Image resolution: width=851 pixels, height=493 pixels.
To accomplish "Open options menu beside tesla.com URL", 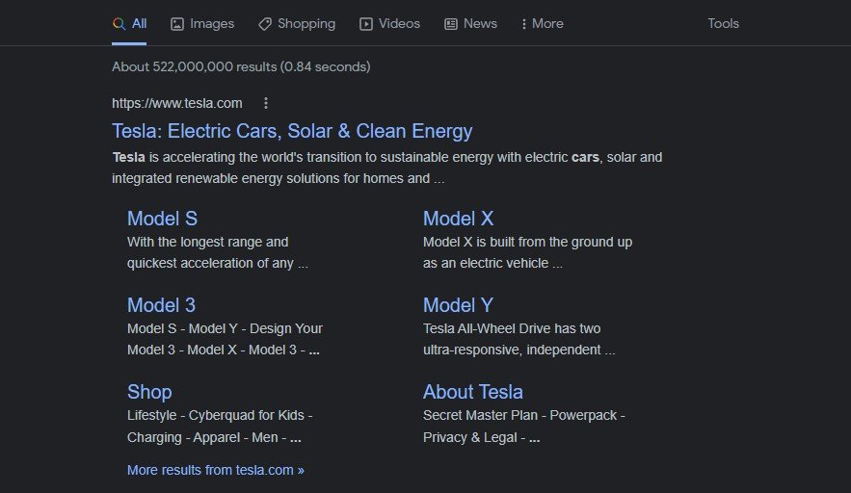I will (266, 103).
